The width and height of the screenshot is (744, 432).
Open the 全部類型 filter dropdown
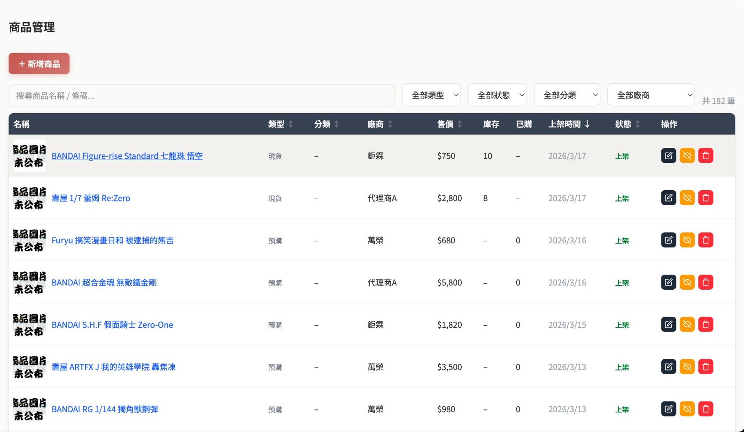pyautogui.click(x=432, y=95)
